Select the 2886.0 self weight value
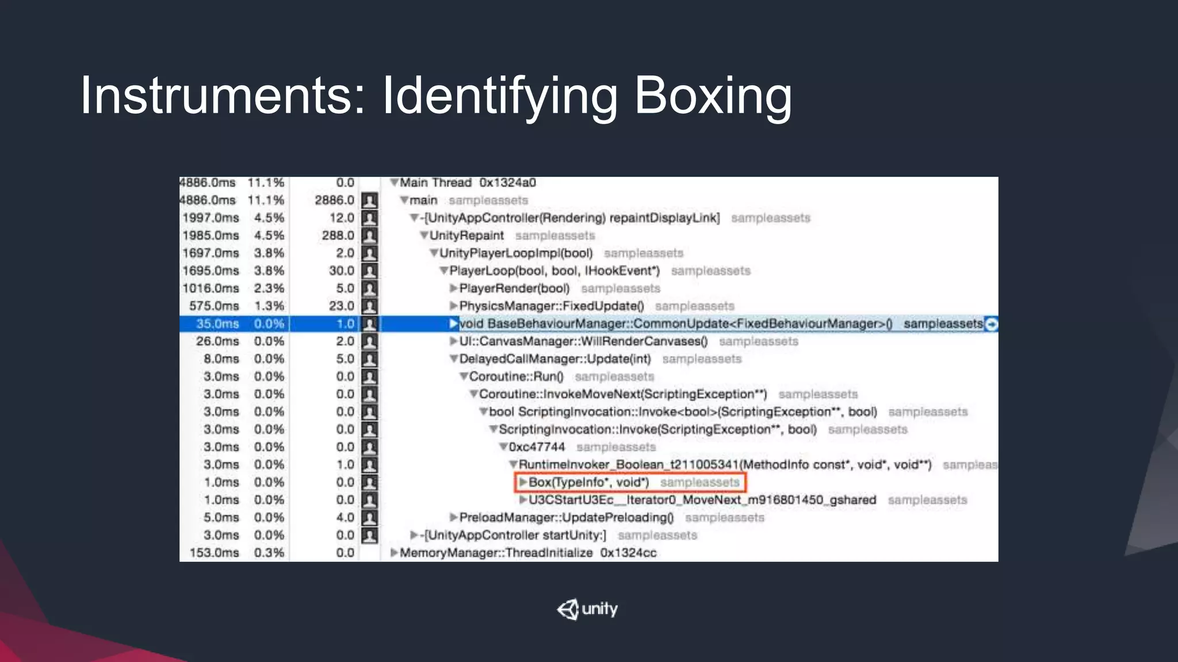 335,201
